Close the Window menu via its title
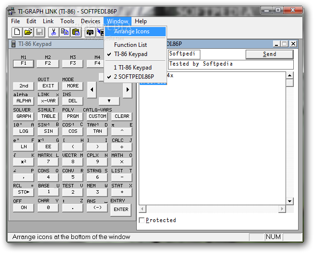The height and width of the screenshot is (253, 314). tap(118, 21)
